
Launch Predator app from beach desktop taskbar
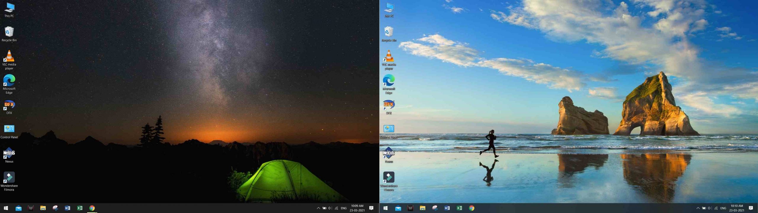[x=410, y=208]
